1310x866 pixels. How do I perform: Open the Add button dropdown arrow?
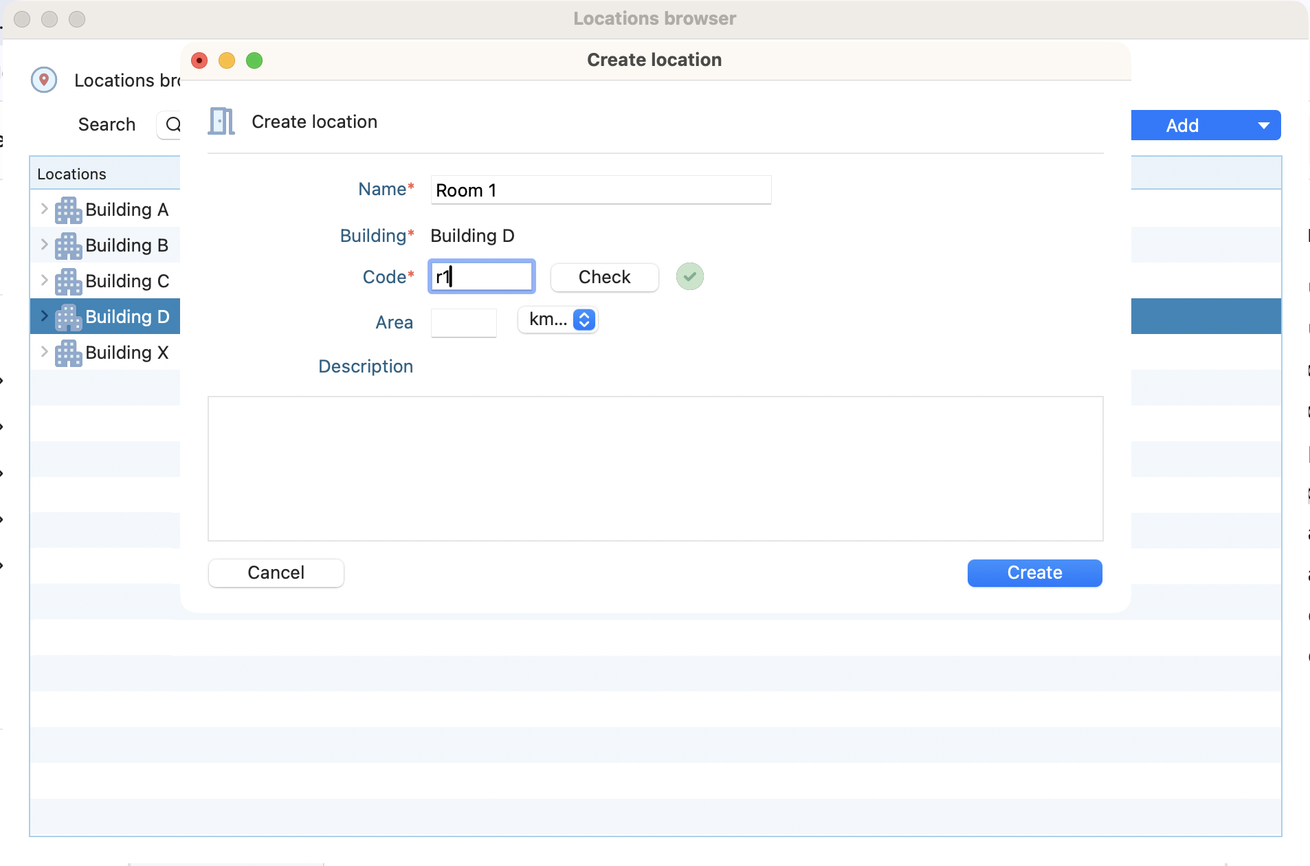1263,126
